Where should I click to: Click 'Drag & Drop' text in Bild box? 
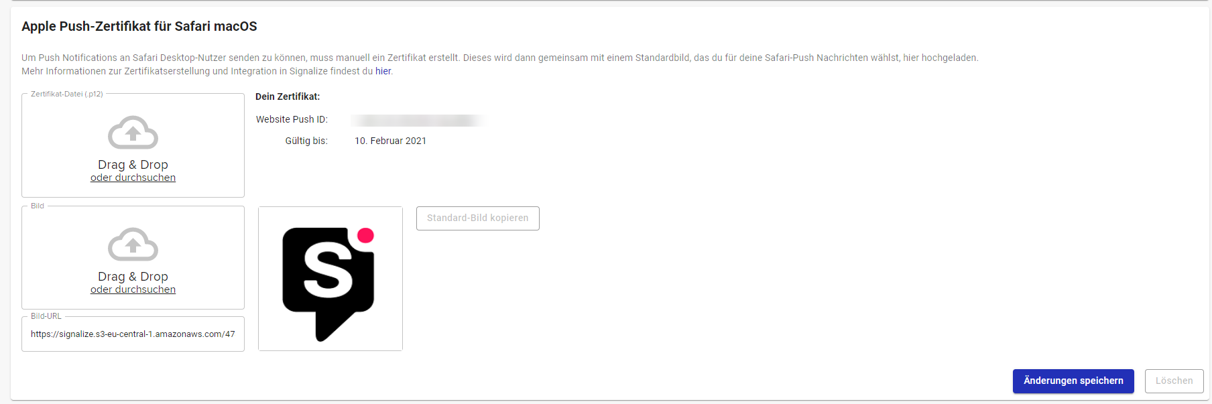133,276
